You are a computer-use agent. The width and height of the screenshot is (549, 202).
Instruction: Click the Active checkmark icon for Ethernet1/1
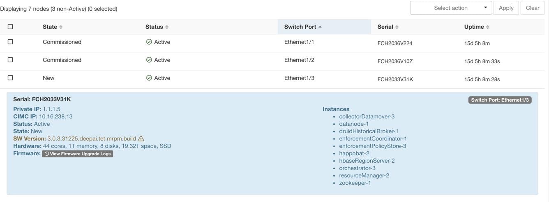point(149,42)
